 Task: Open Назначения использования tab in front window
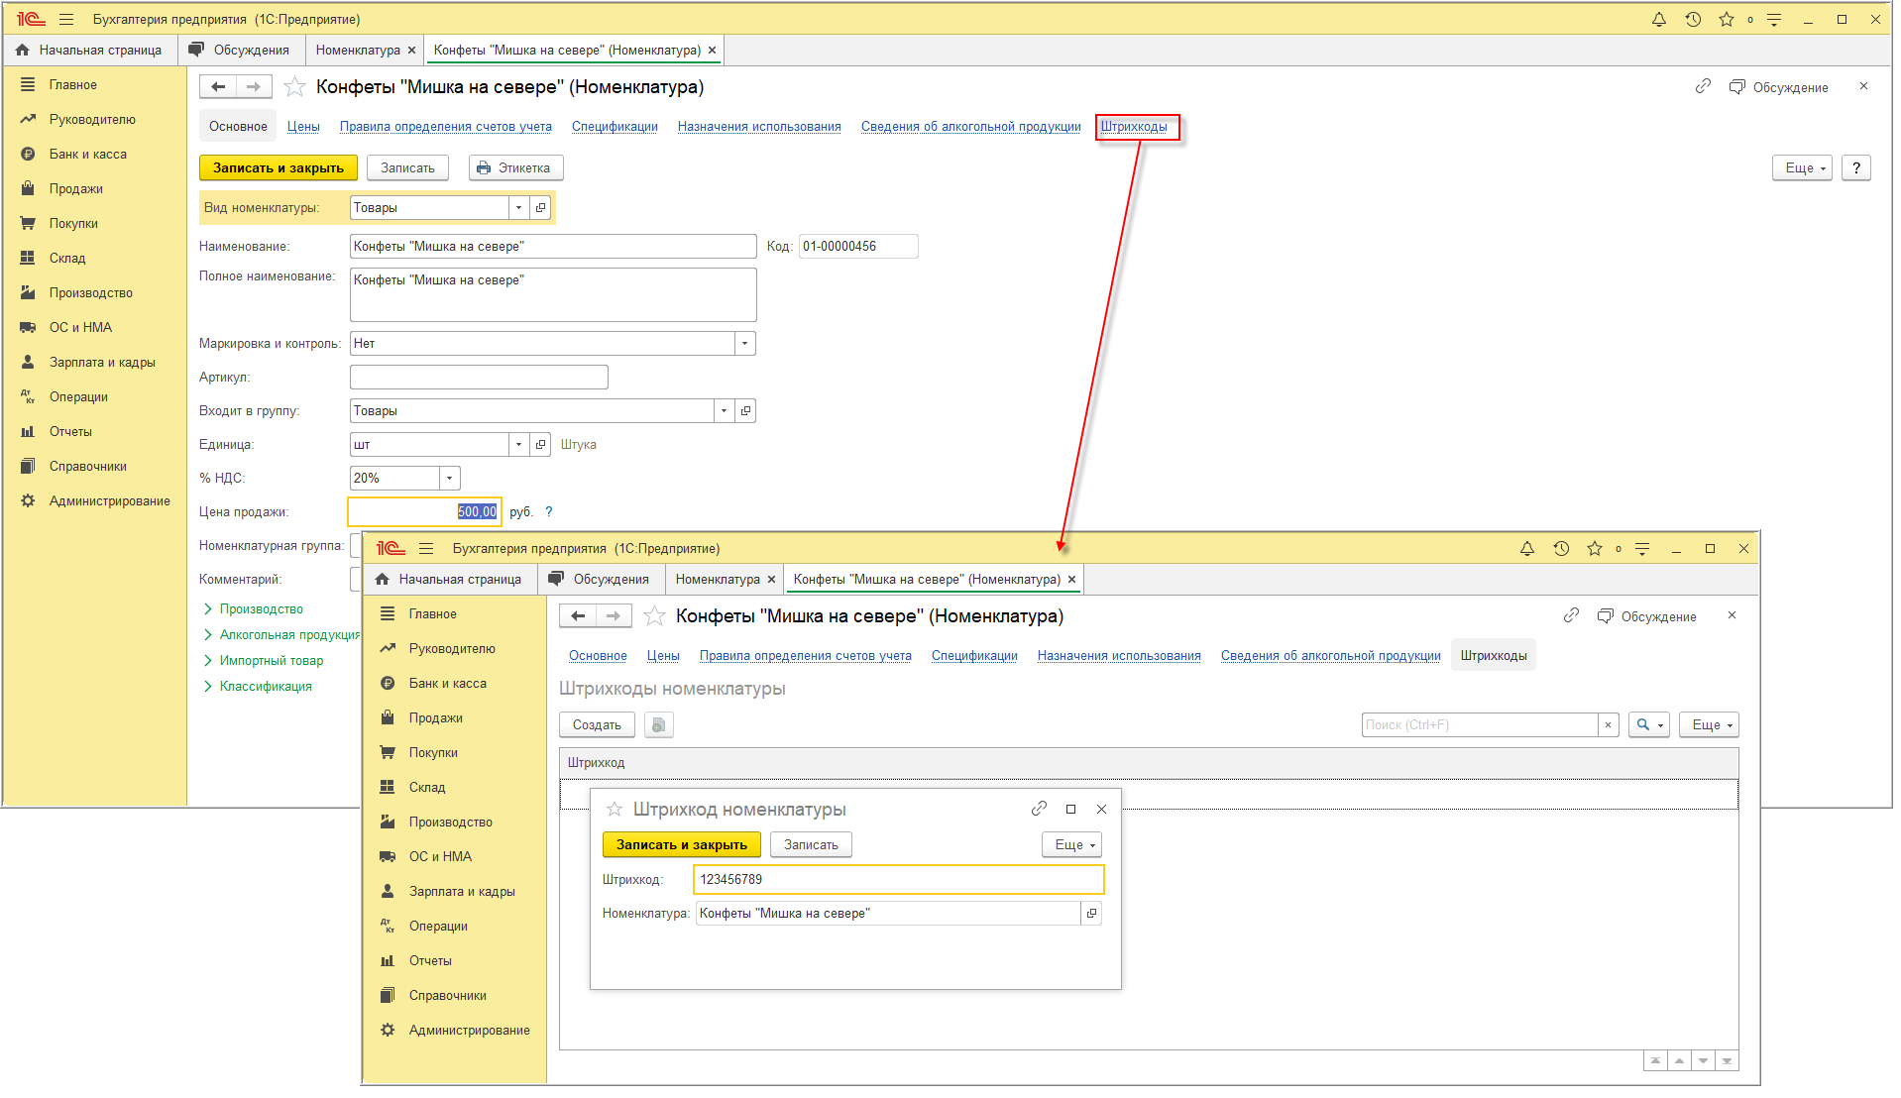click(x=1119, y=655)
